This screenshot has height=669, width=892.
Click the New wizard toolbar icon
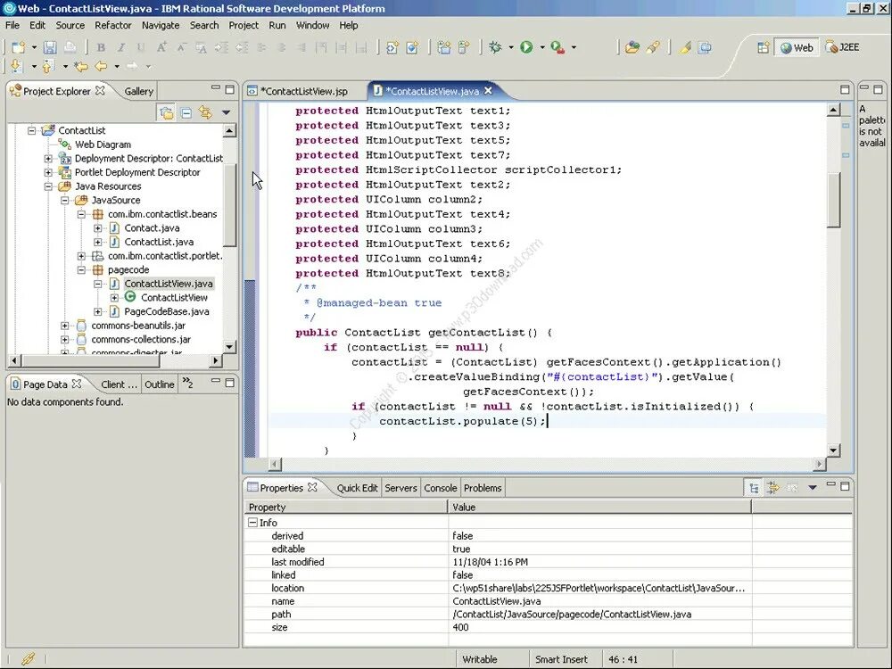coord(18,47)
